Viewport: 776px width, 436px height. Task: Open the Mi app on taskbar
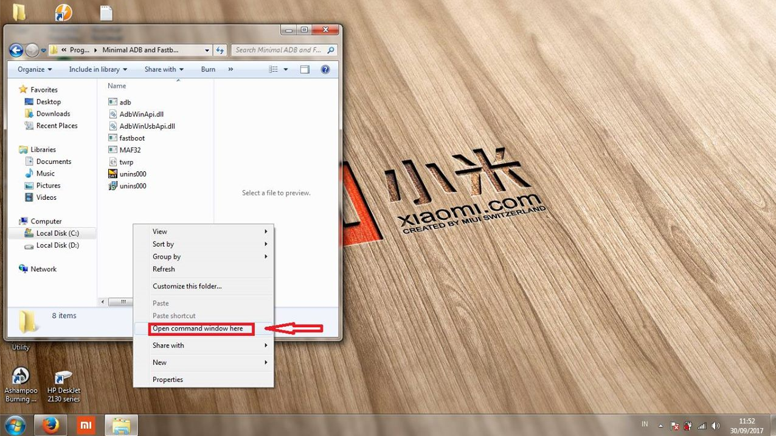86,426
